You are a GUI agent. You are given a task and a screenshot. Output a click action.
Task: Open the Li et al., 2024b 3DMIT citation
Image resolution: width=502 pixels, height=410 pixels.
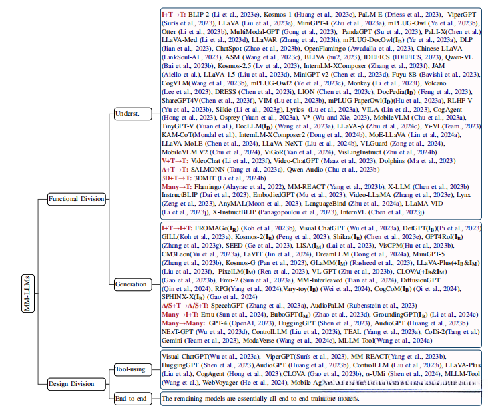coord(242,178)
